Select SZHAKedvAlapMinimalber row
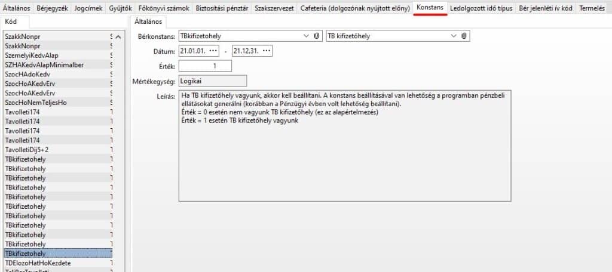612x272 pixels. coord(57,64)
